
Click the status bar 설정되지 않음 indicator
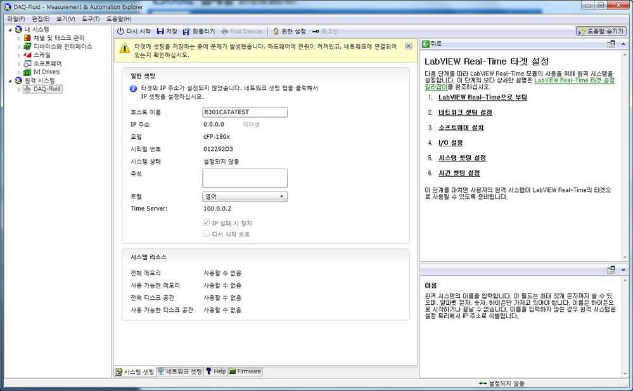tap(502, 383)
